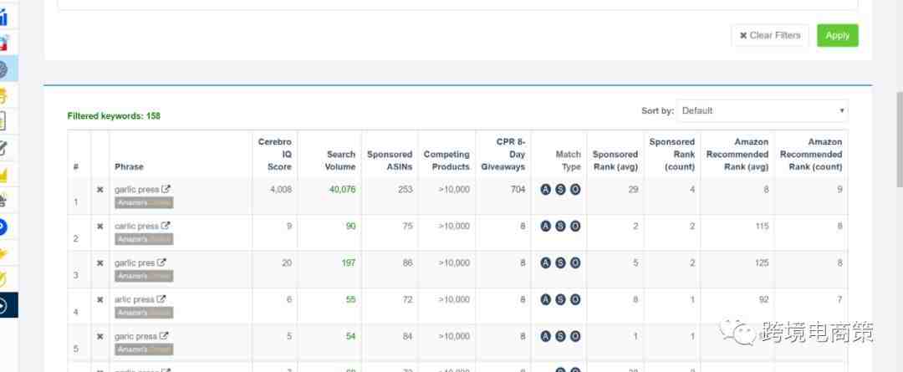
Task: Click the 'garic press' phrase link in row 5
Action: [x=136, y=336]
